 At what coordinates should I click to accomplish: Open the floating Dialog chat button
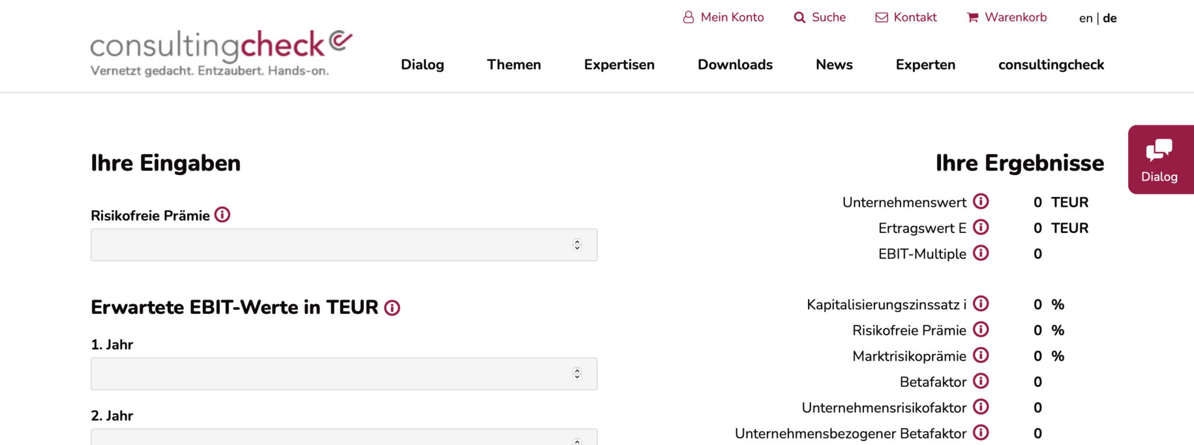1160,160
